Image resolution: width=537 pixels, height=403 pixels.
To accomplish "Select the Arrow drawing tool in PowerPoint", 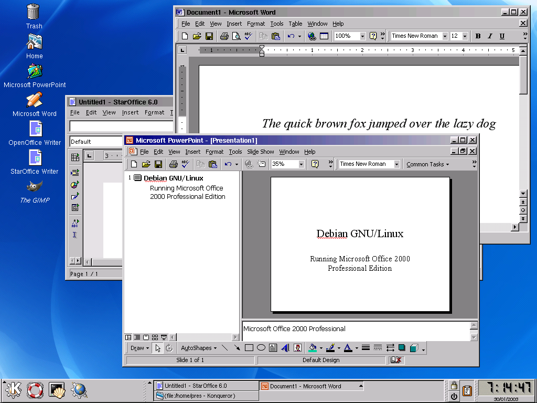I will click(x=237, y=348).
